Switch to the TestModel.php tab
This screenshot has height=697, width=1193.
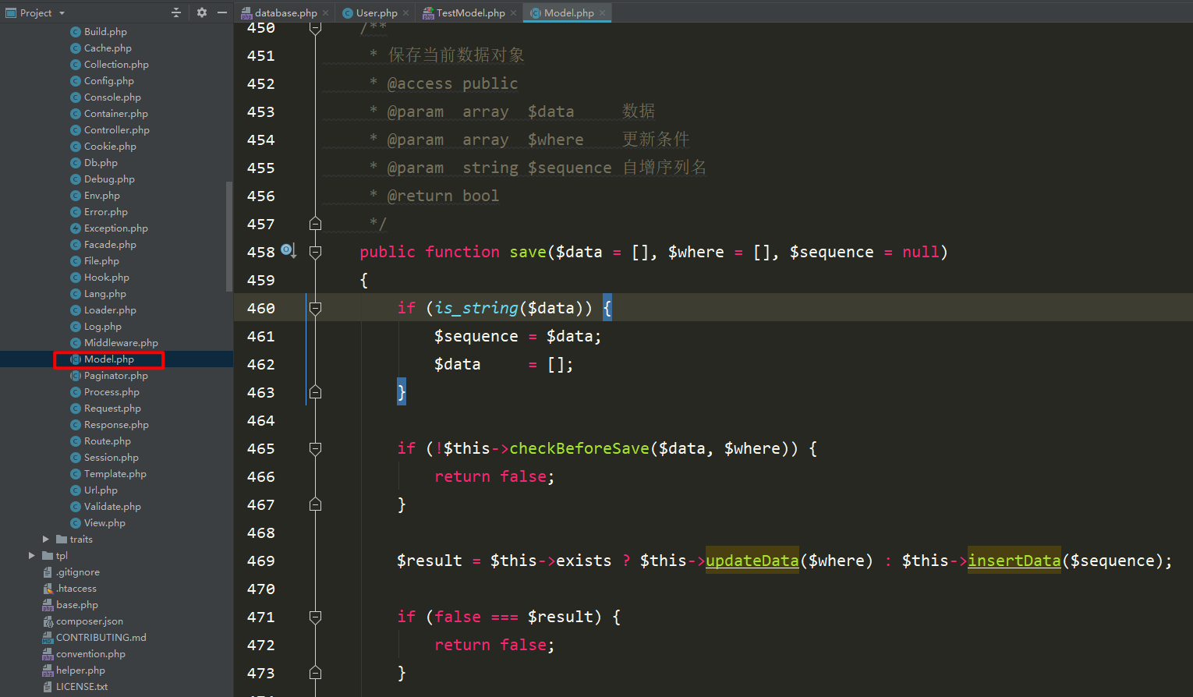(x=470, y=12)
